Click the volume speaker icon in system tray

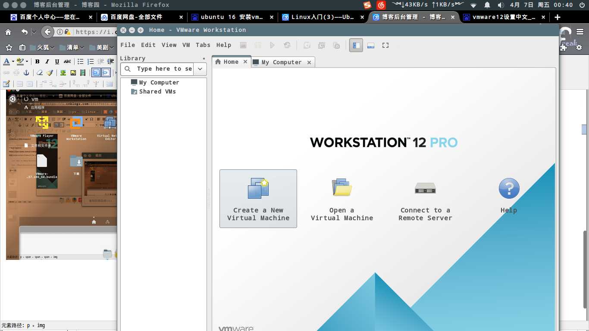click(x=500, y=5)
